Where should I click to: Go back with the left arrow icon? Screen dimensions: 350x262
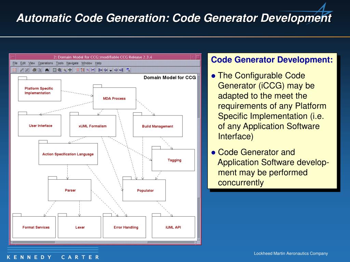point(106,70)
